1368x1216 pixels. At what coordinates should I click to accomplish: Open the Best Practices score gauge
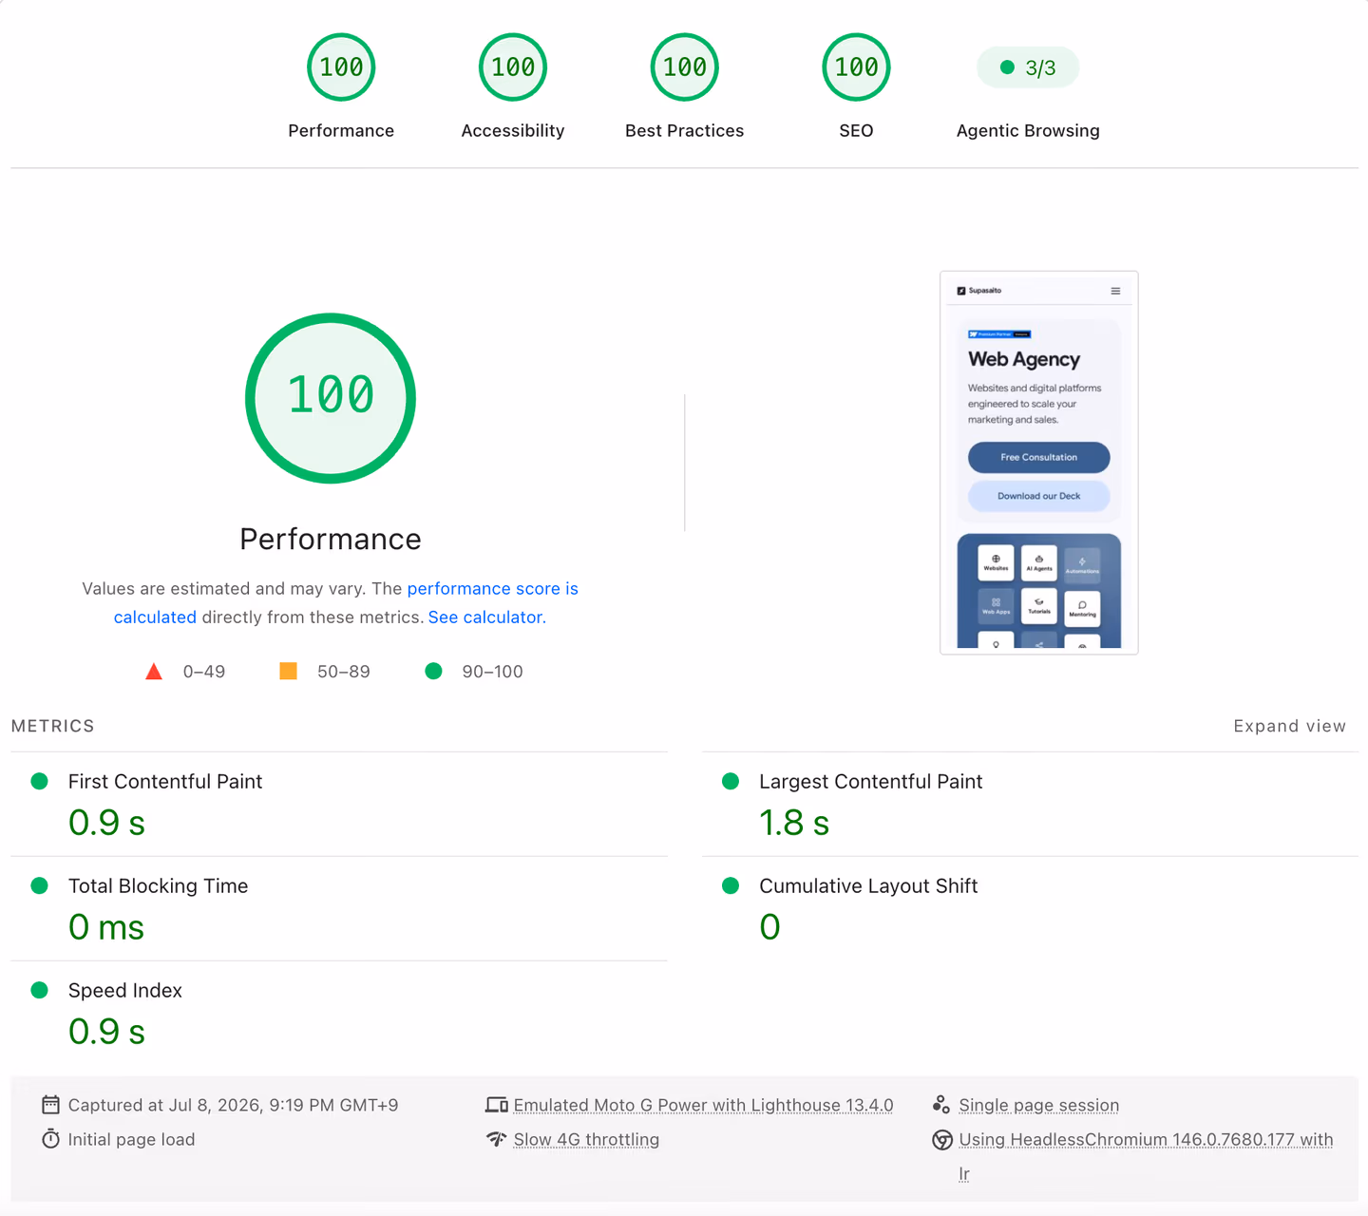(x=684, y=67)
